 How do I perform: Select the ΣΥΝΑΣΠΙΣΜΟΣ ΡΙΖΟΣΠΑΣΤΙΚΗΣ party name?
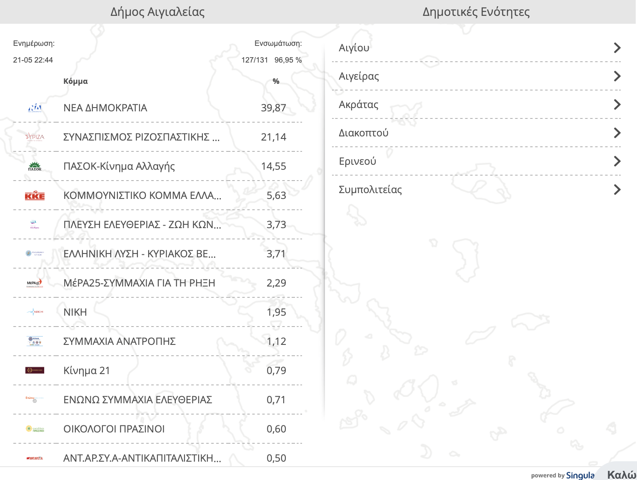[141, 137]
